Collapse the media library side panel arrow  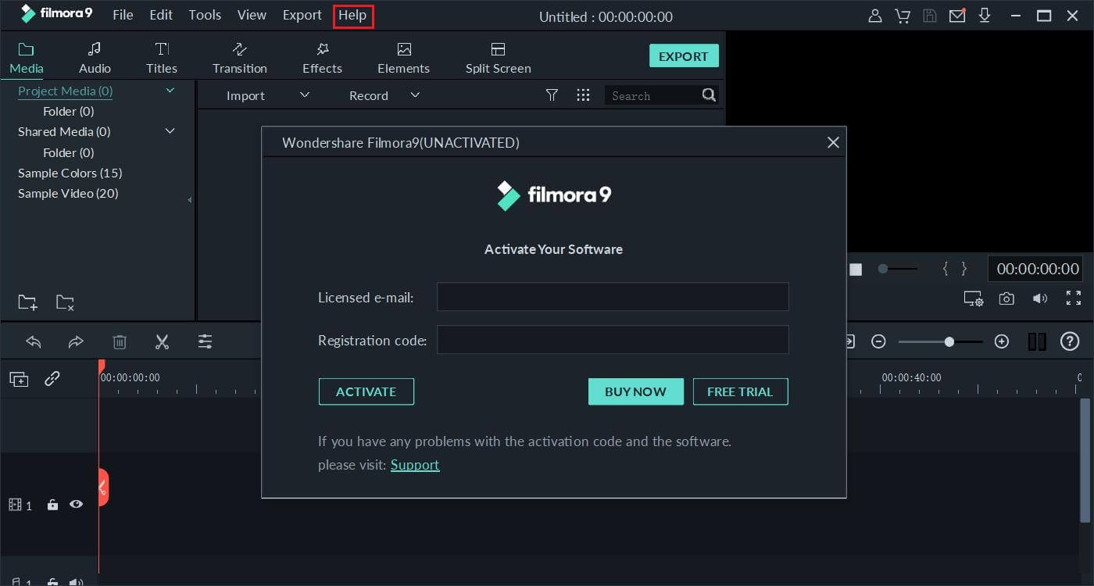190,201
